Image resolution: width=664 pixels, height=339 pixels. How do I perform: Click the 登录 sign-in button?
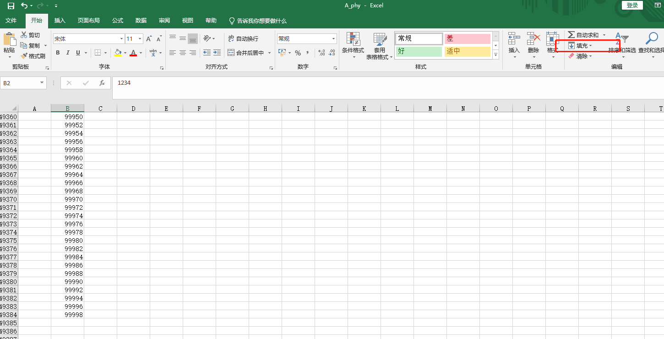[632, 5]
